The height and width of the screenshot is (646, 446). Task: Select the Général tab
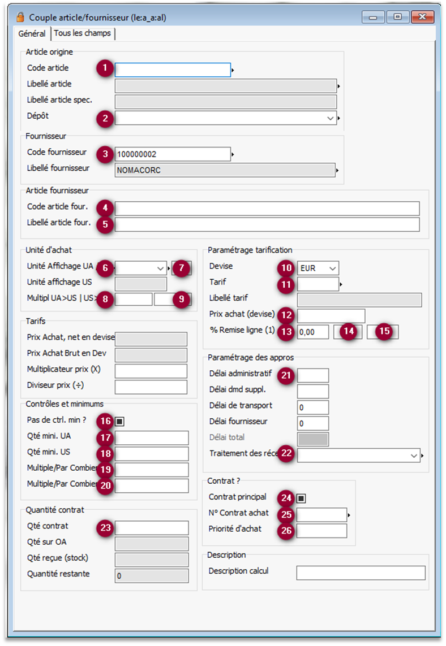click(x=32, y=34)
